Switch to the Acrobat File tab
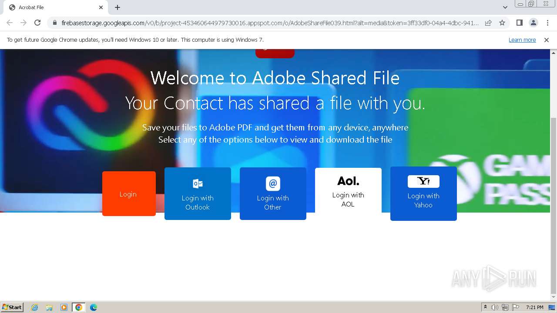Image resolution: width=557 pixels, height=313 pixels. (56, 7)
